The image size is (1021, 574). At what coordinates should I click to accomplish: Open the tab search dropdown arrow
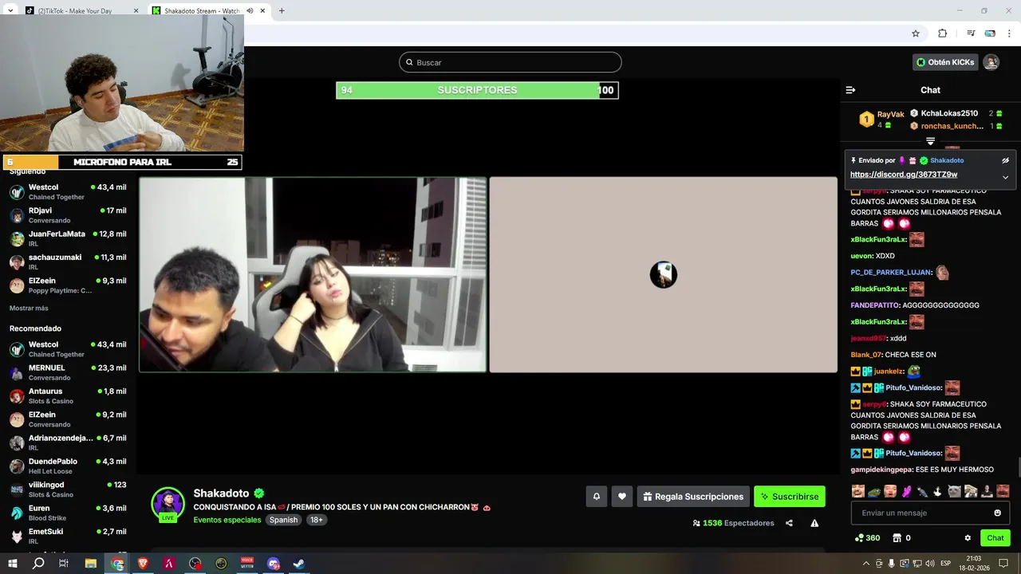pyautogui.click(x=10, y=10)
